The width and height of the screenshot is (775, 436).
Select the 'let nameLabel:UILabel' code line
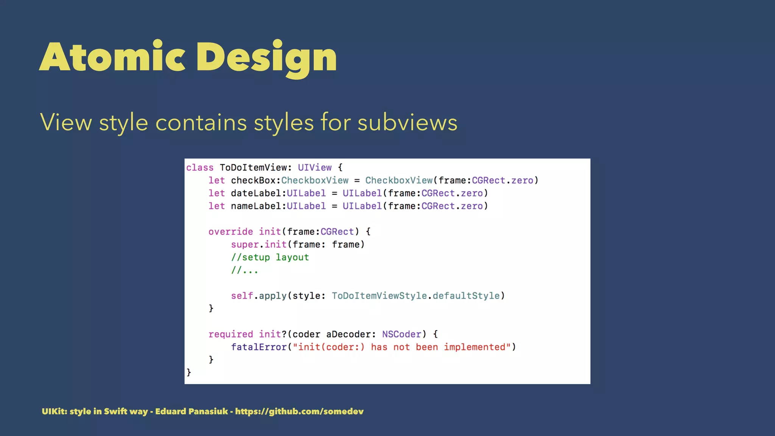click(348, 206)
